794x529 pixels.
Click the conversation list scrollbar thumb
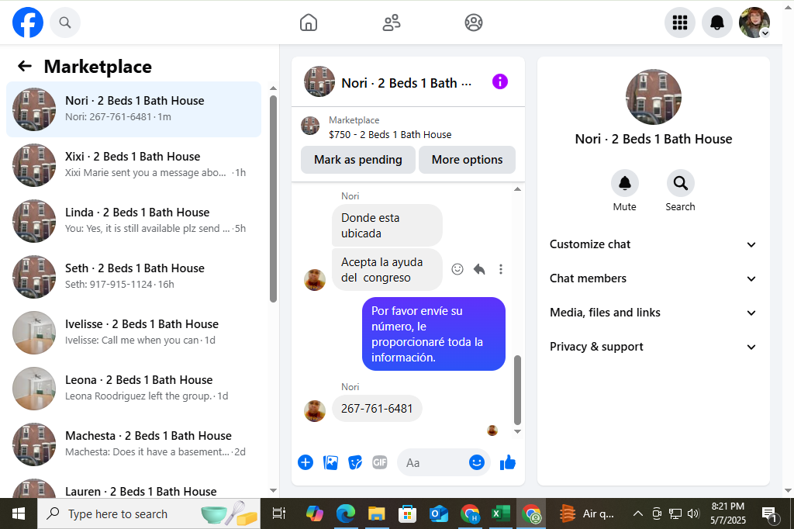[x=274, y=199]
